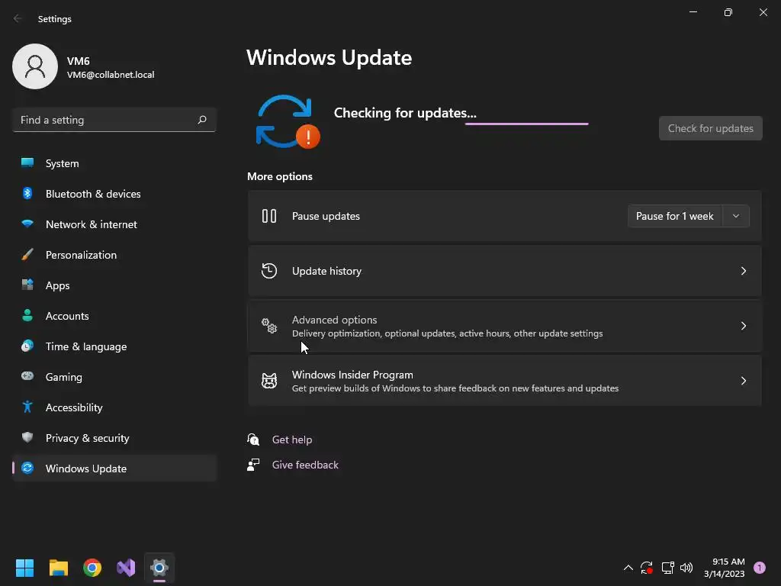Go back using the back arrow

tap(18, 18)
